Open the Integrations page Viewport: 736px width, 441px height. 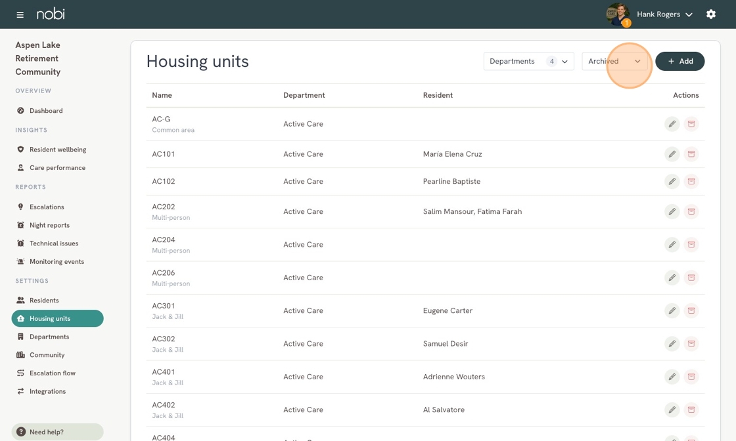(x=47, y=391)
